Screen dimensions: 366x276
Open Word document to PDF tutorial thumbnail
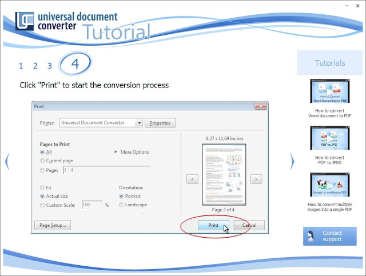(330, 91)
